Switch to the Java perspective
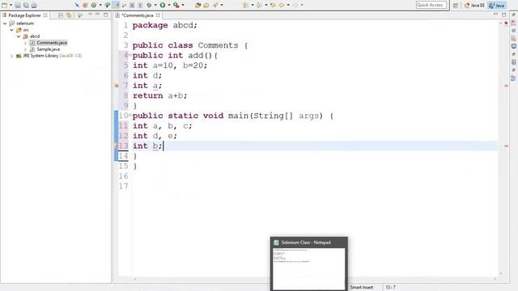 [497, 6]
